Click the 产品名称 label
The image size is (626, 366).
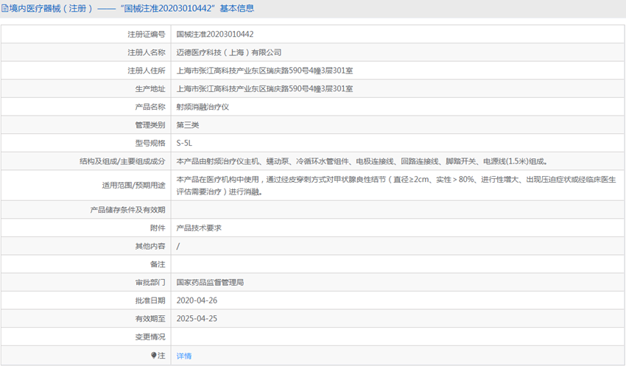[x=150, y=107]
